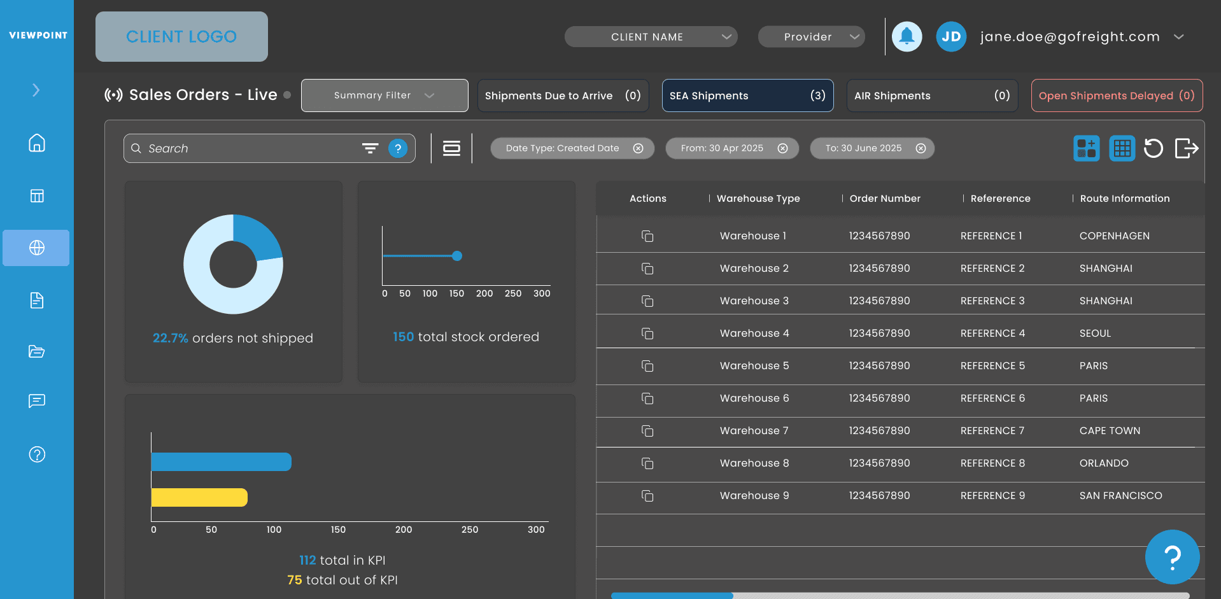The height and width of the screenshot is (599, 1221).
Task: Expand the jane.doe@gofreight.com account menu
Action: 1179,37
